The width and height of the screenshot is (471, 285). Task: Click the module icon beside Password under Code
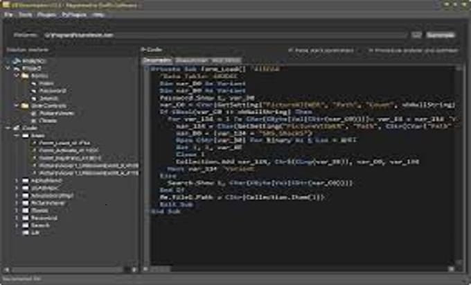[x=26, y=218]
